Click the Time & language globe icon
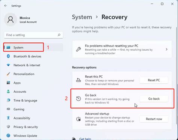The image size is (178, 140). point(8,100)
